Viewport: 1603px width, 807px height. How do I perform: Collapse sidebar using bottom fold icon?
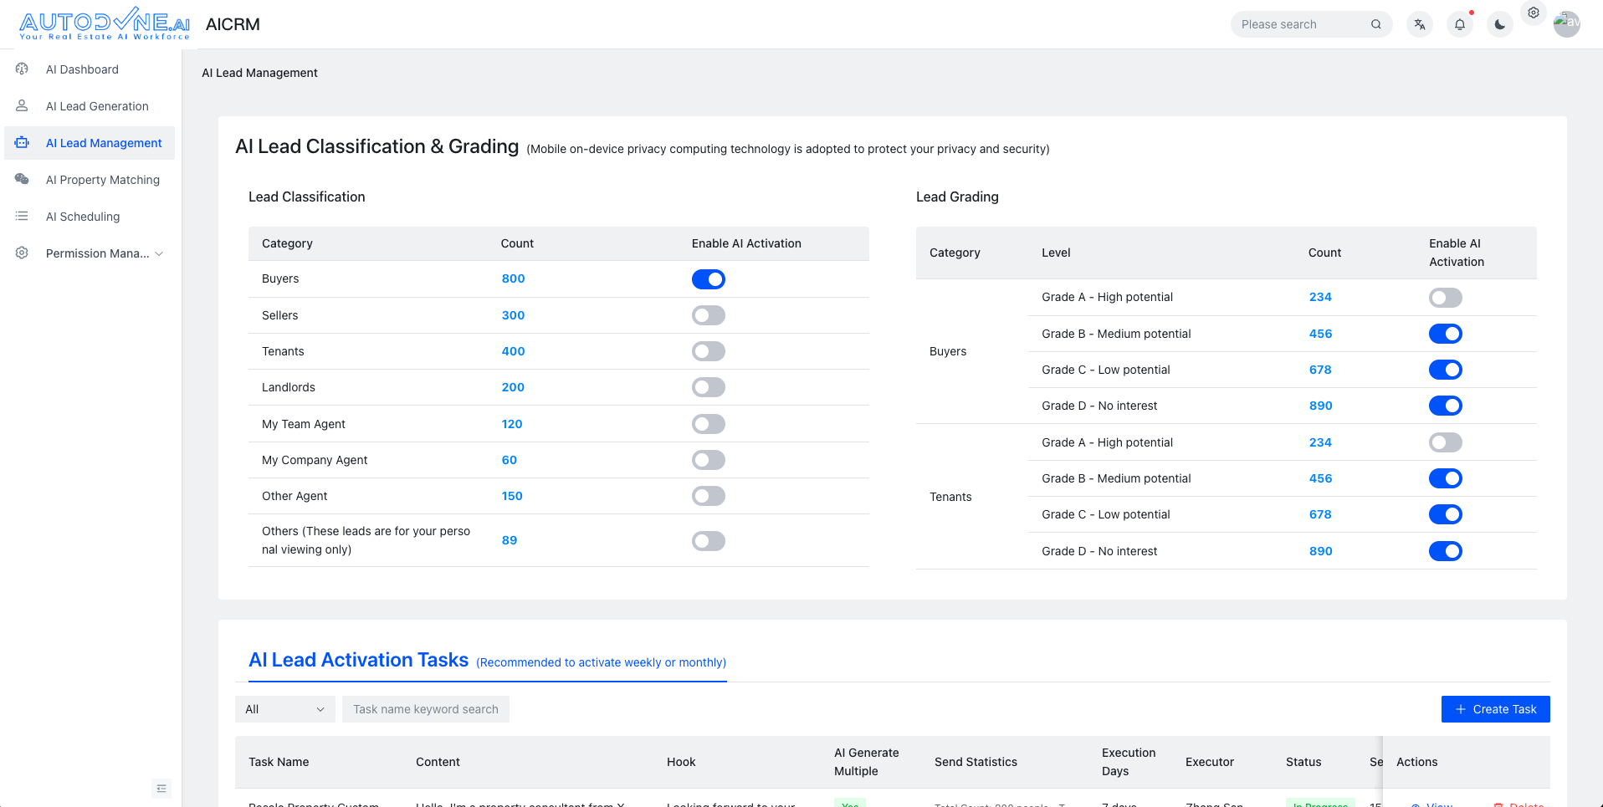161,789
